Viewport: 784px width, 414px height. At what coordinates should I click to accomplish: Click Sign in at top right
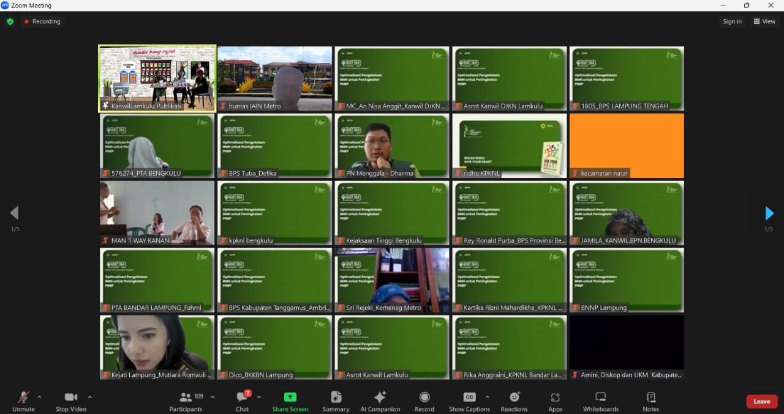point(732,21)
